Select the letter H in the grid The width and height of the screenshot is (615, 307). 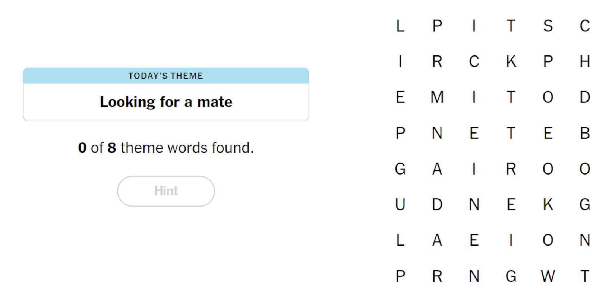tap(584, 61)
